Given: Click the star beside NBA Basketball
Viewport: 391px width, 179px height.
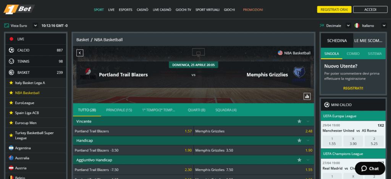Looking at the screenshot, I should tap(11, 92).
